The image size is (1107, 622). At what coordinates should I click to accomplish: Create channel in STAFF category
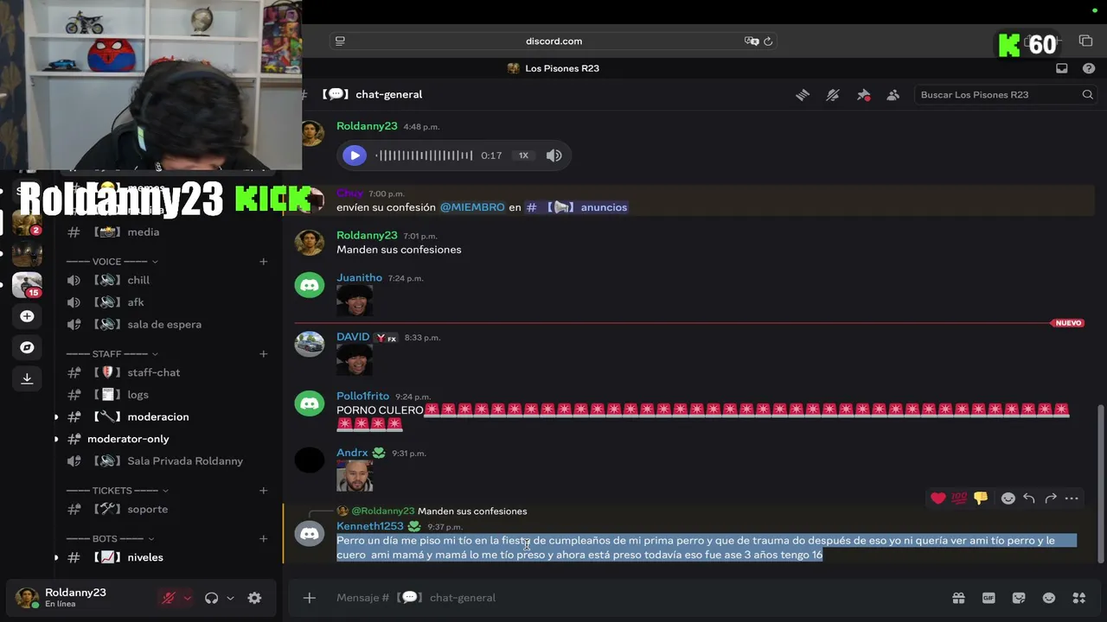coord(264,354)
